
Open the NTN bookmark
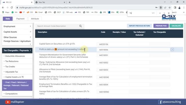point(48,12)
